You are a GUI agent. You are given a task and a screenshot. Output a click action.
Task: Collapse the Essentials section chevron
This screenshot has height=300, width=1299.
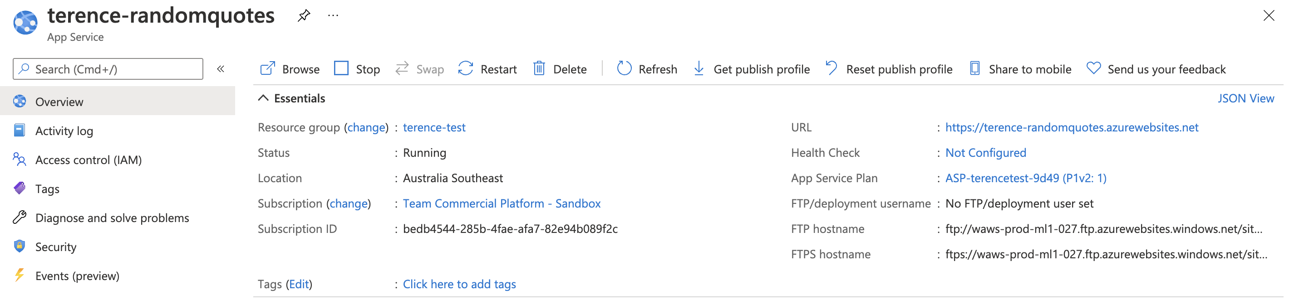[x=263, y=98]
